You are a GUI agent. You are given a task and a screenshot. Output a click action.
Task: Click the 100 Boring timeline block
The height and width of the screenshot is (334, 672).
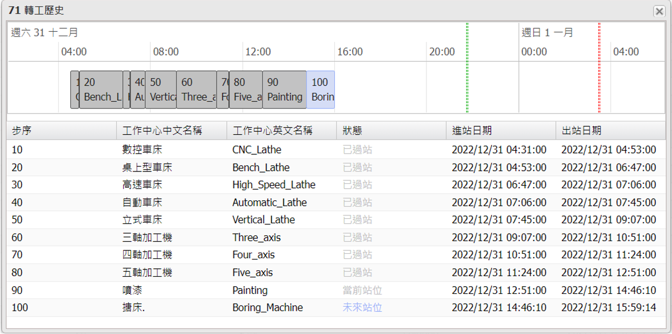[321, 90]
